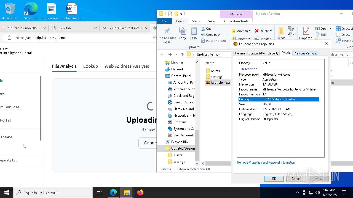The width and height of the screenshot is (353, 198).
Task: Select the Copy path command
Action: (211, 35)
